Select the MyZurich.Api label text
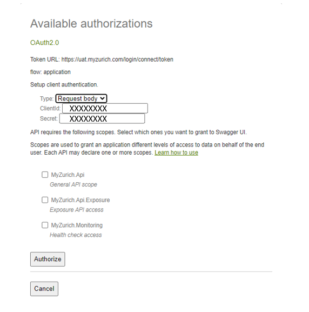The image size is (309, 312). (x=68, y=175)
